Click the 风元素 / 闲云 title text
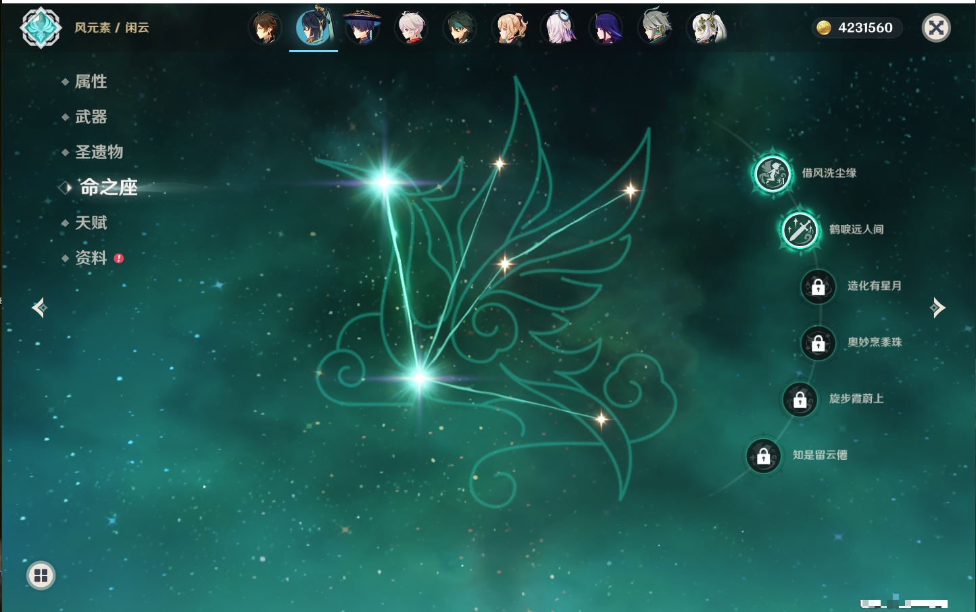The width and height of the screenshot is (976, 612). [x=112, y=28]
